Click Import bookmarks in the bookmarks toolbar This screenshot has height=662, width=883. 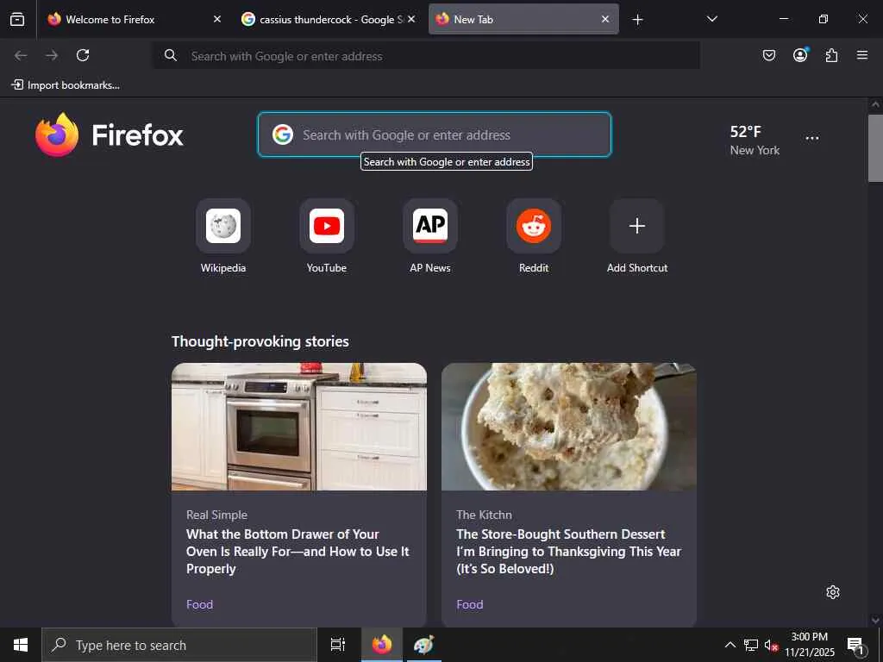[x=66, y=85]
